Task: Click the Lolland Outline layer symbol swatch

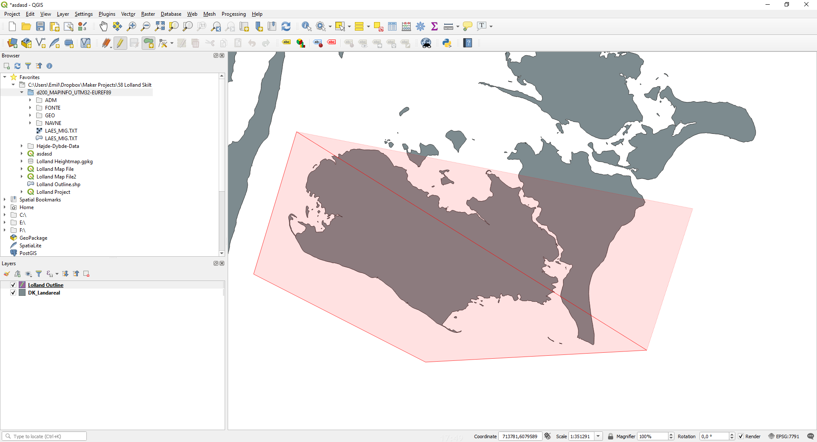Action: click(23, 285)
